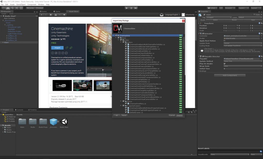This screenshot has height=159, width=263.
Task: Click the blue Import button on store page
Action: 57,48
